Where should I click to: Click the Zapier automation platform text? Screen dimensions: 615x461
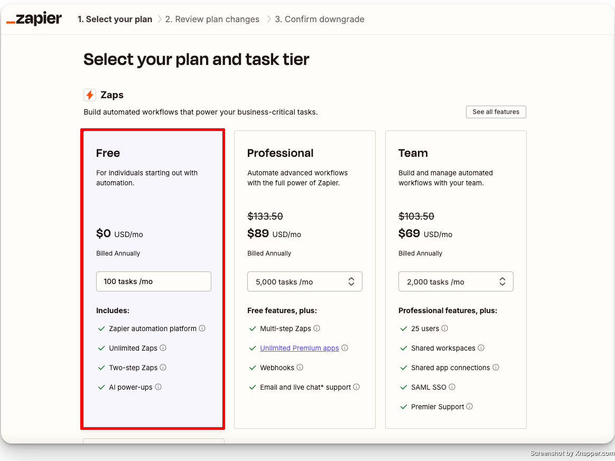(x=153, y=328)
